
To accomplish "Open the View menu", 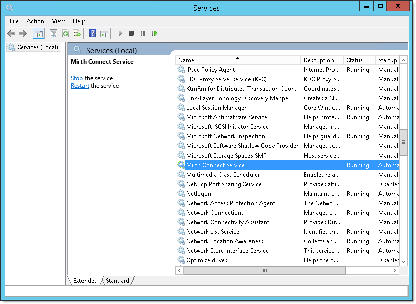I will pos(58,21).
